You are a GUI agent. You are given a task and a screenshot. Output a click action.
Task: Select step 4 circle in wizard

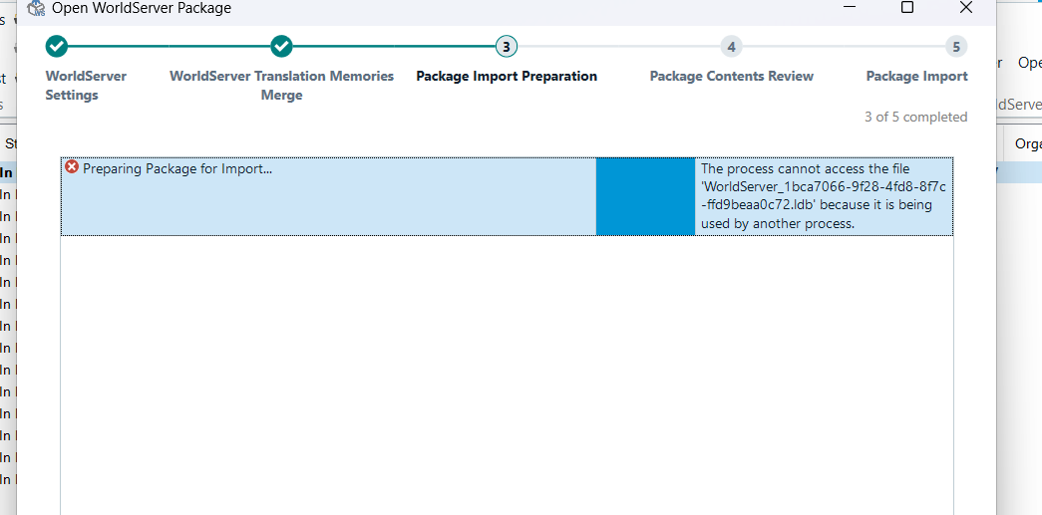pyautogui.click(x=731, y=47)
